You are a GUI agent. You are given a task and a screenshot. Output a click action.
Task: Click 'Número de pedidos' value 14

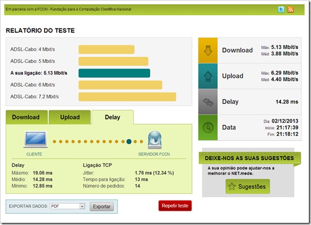(x=137, y=186)
